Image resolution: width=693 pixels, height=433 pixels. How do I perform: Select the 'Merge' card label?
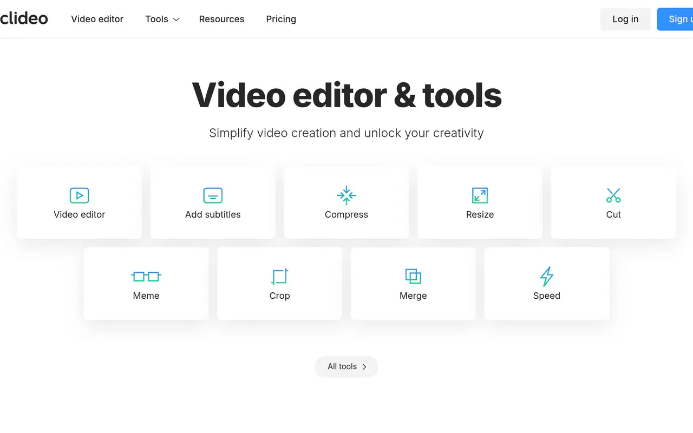pyautogui.click(x=413, y=296)
